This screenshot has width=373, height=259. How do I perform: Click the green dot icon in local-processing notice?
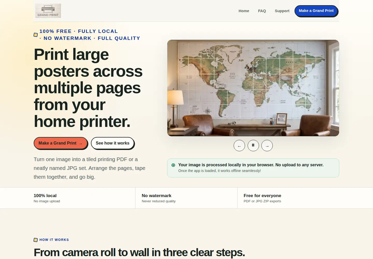point(173,165)
